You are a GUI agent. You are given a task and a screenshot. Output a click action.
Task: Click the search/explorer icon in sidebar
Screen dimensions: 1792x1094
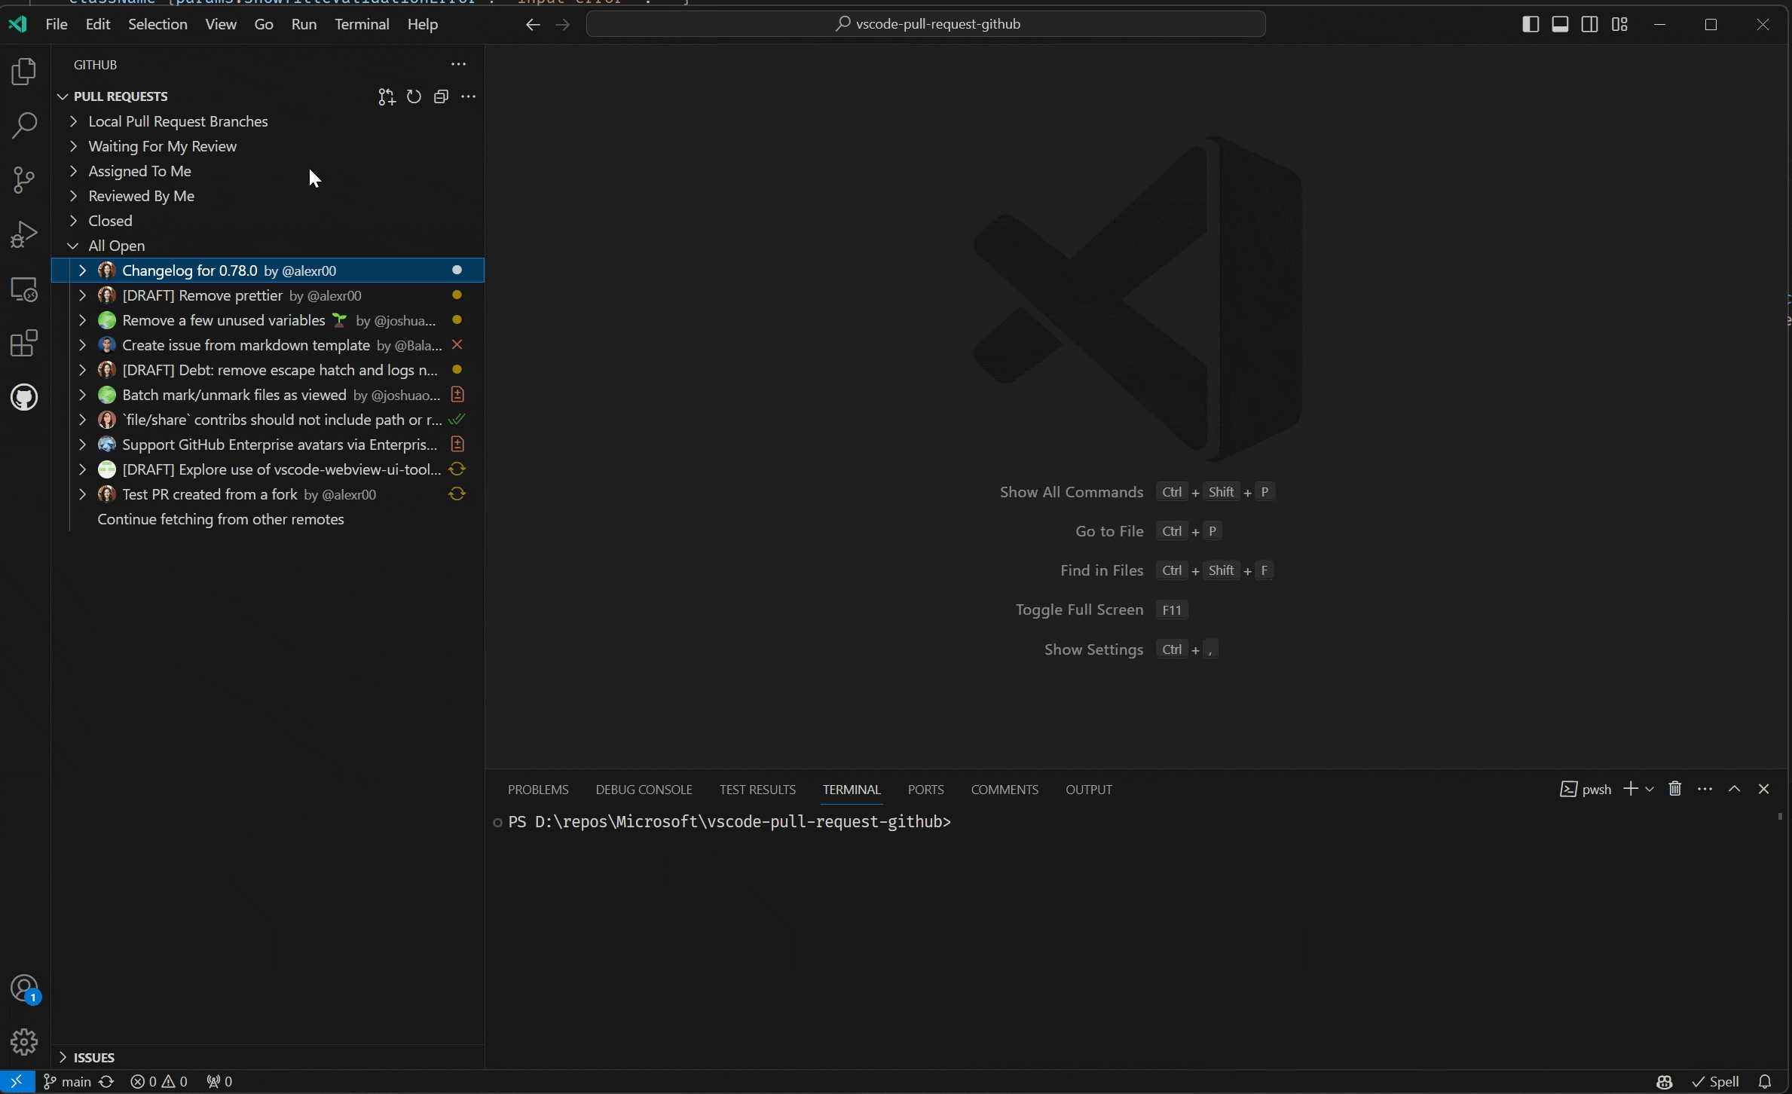(26, 125)
